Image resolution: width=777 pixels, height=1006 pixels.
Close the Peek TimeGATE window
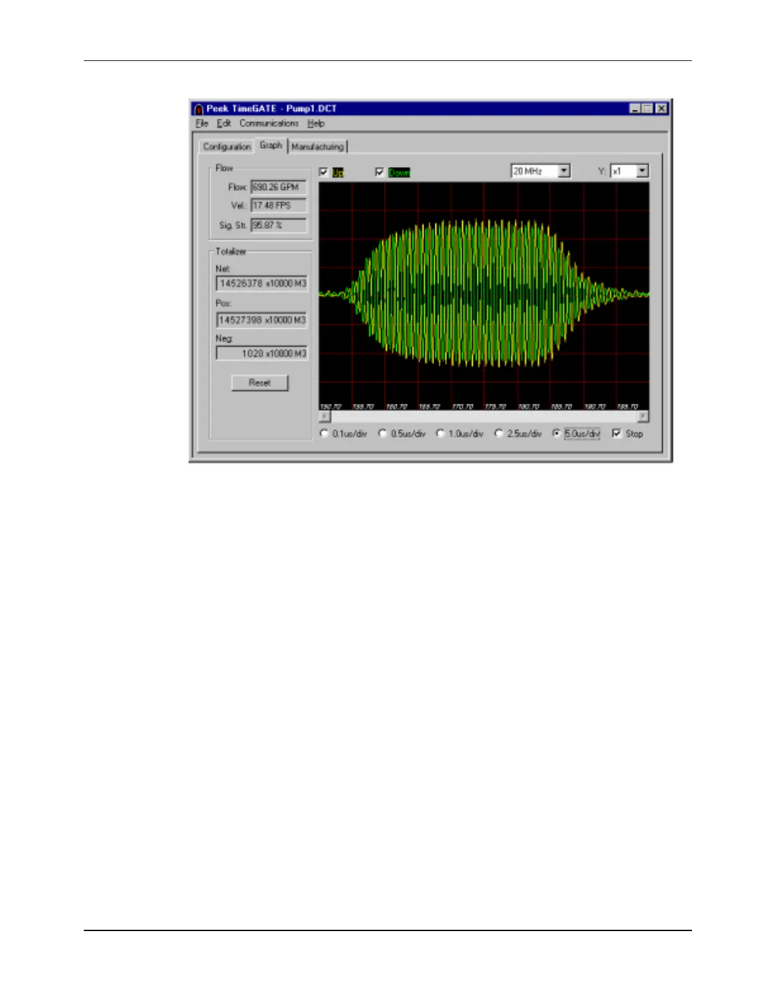[x=661, y=109]
